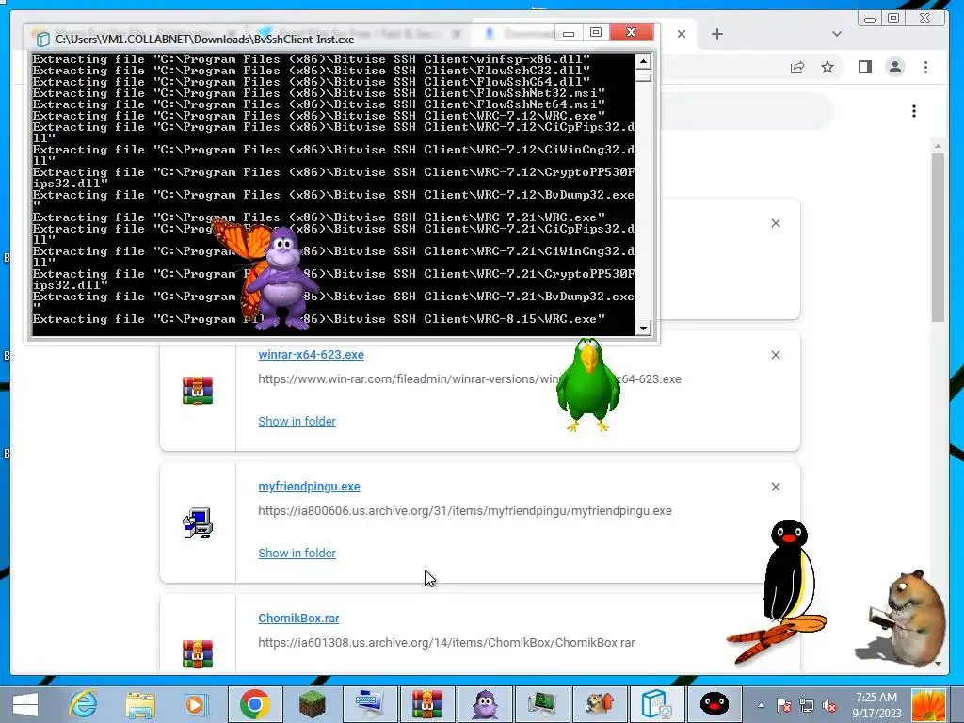Open the Chrome profile avatar
This screenshot has height=723, width=964.
click(895, 67)
